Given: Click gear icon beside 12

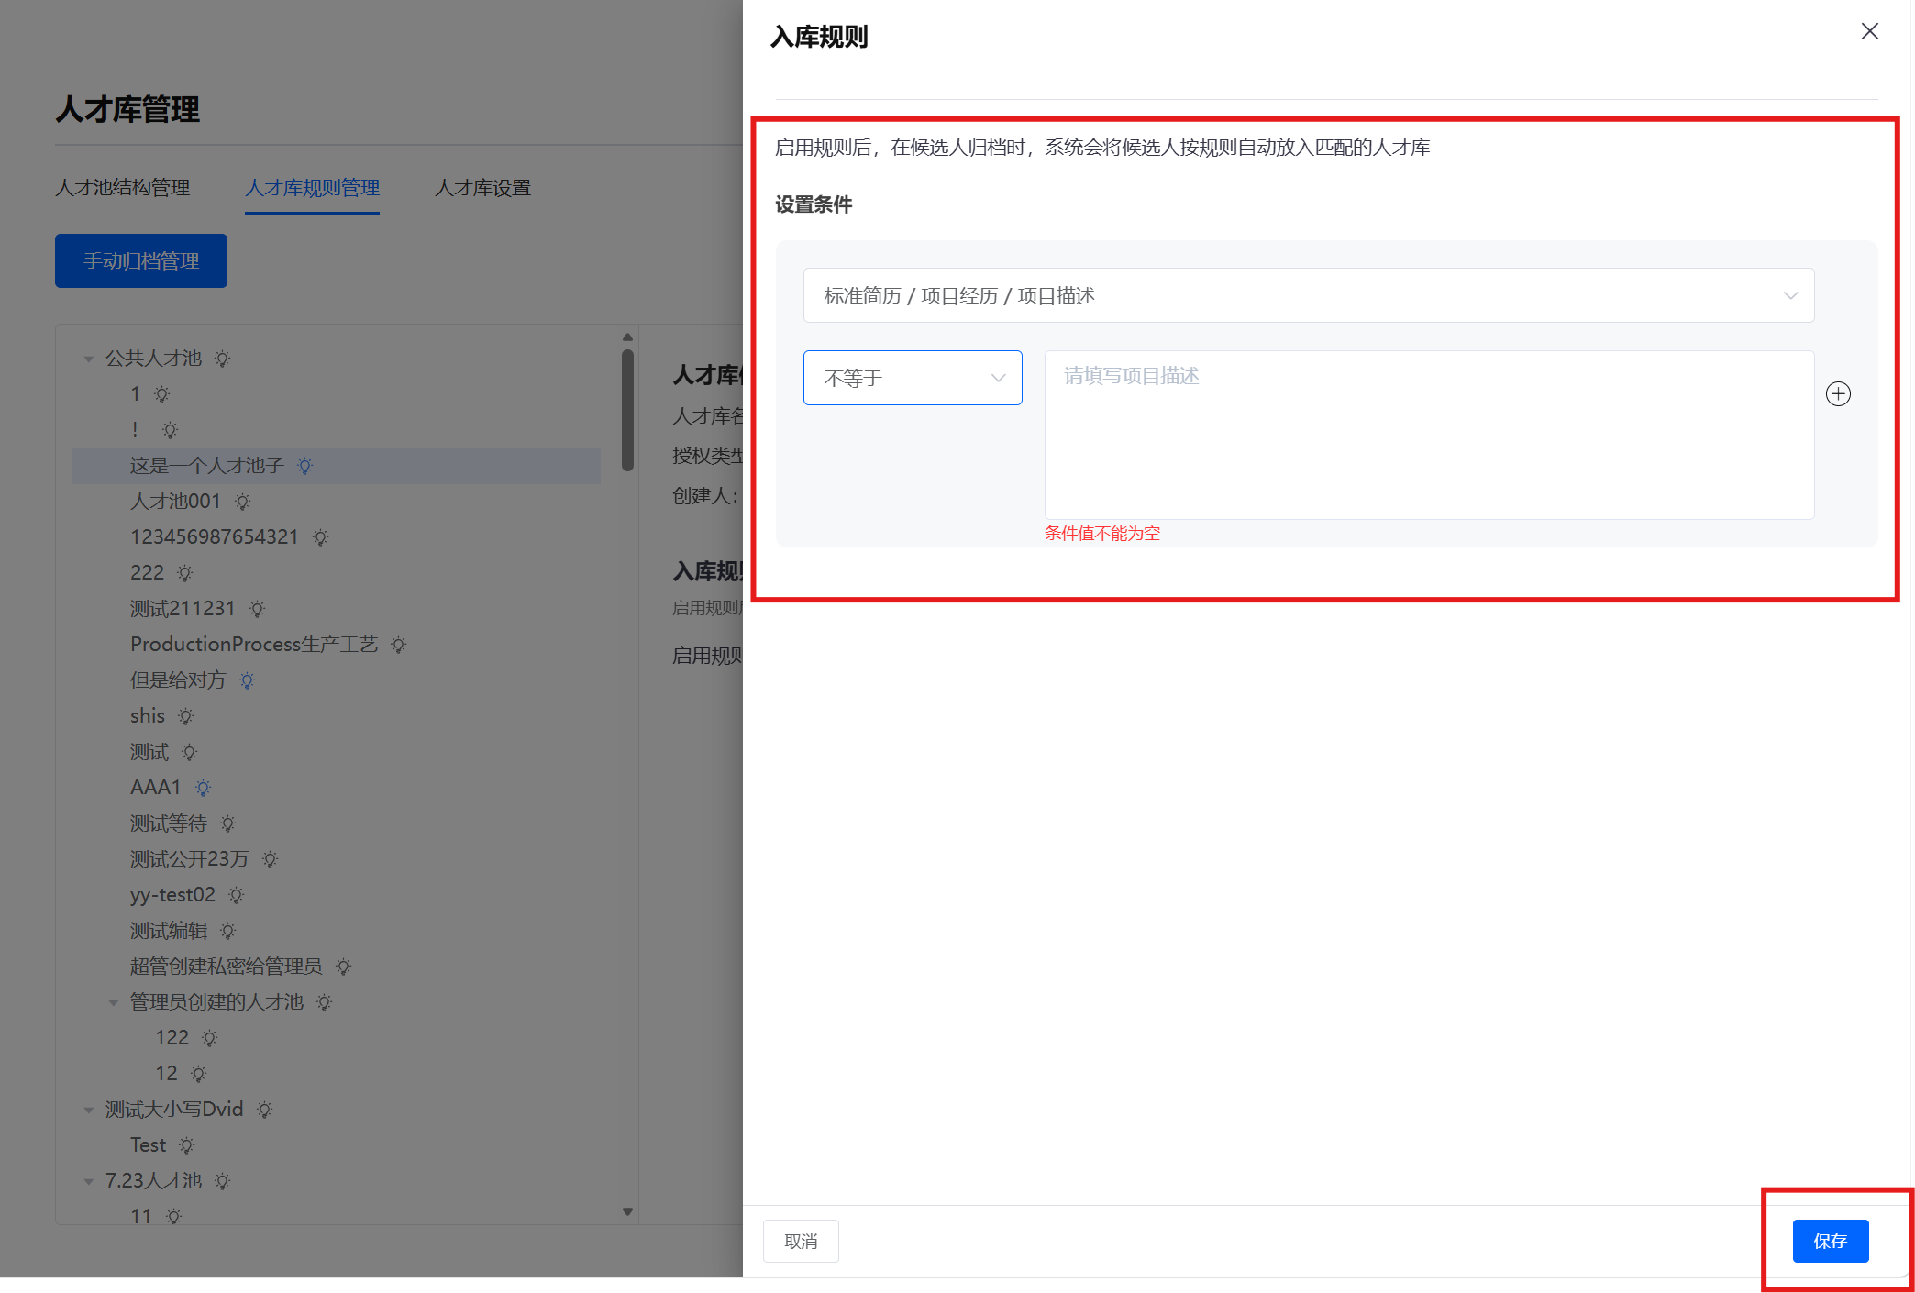Looking at the screenshot, I should coord(198,1074).
